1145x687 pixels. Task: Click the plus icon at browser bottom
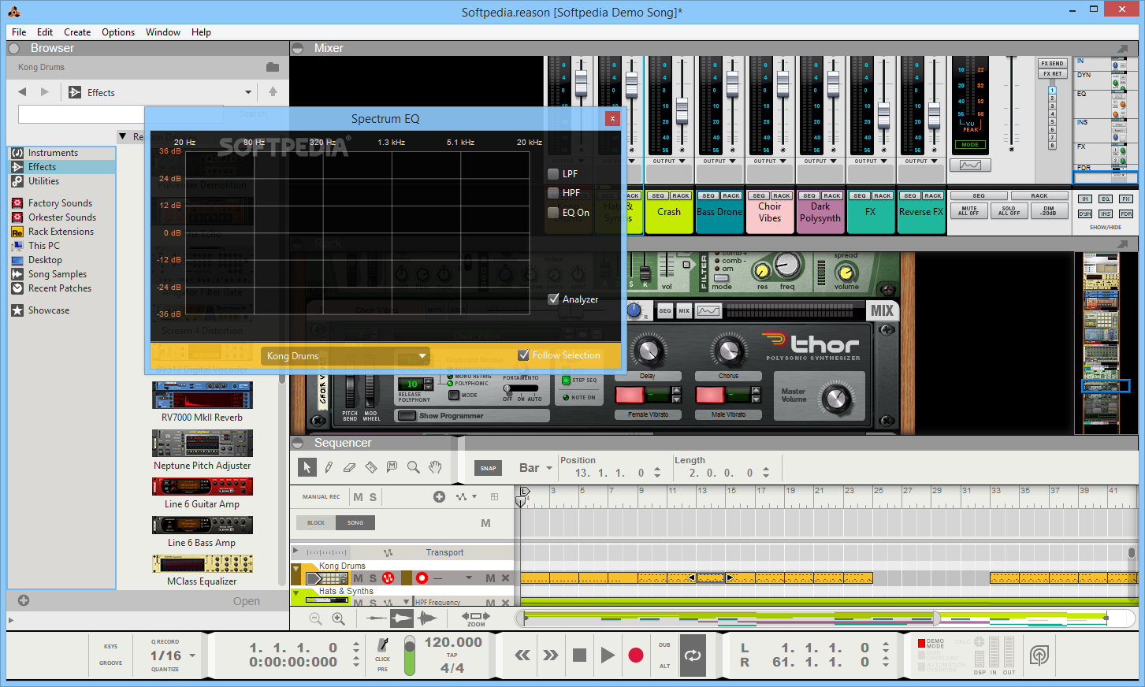pos(24,600)
